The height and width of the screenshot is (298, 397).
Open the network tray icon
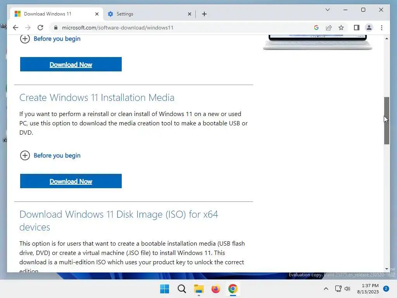[x=338, y=289]
